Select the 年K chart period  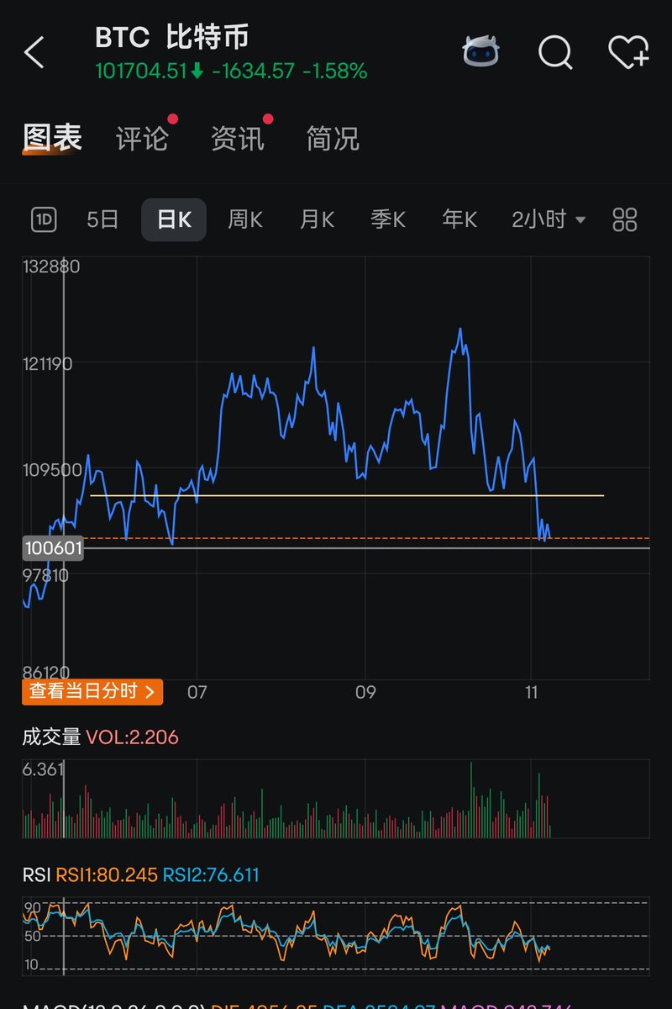(x=459, y=220)
